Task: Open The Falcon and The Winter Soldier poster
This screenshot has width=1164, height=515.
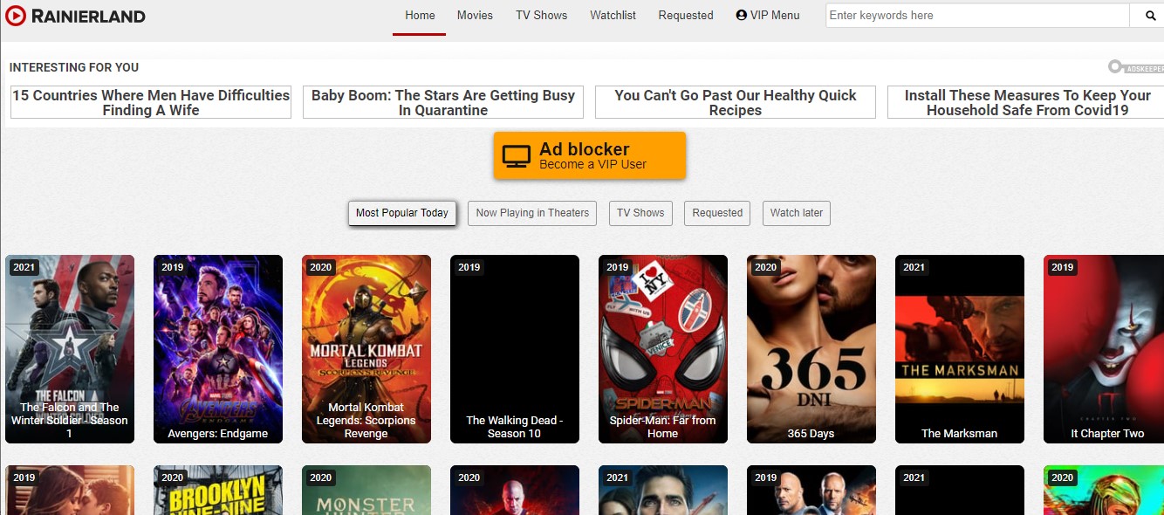Action: (x=70, y=349)
